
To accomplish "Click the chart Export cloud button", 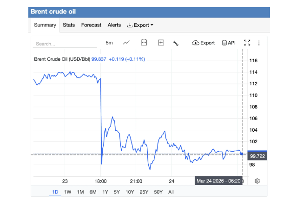I will coord(203,43).
